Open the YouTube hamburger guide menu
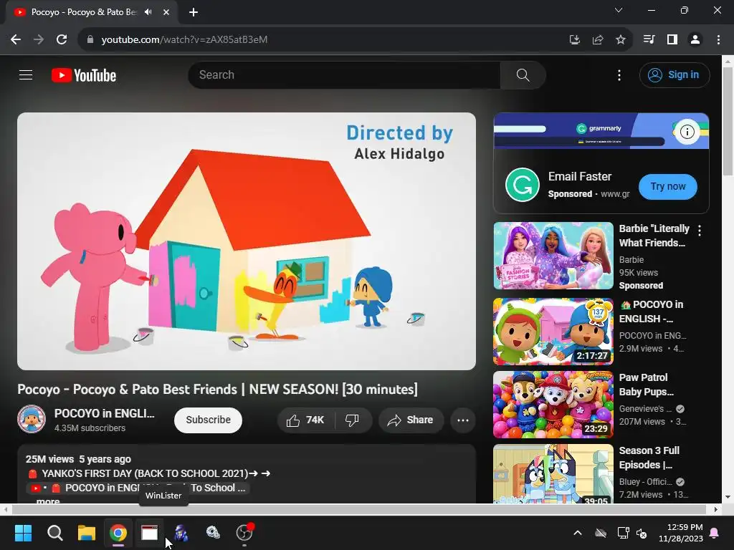This screenshot has height=550, width=734. [x=26, y=74]
